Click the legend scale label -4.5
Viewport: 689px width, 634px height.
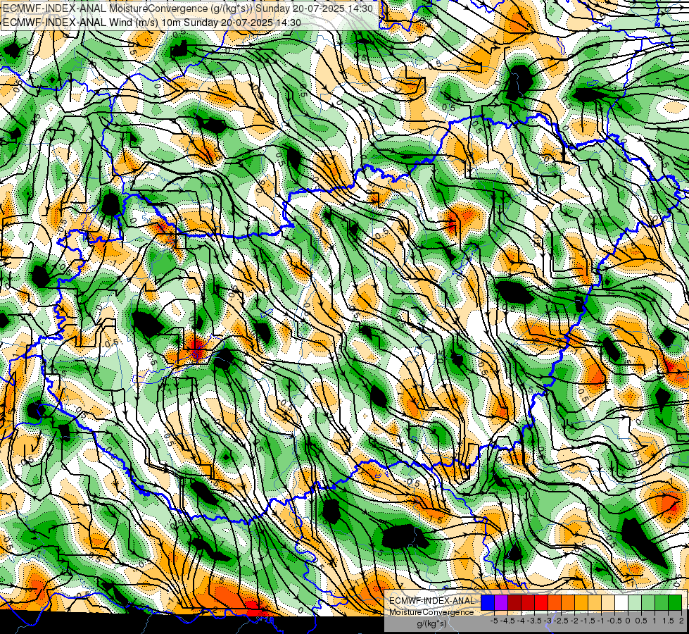point(507,621)
